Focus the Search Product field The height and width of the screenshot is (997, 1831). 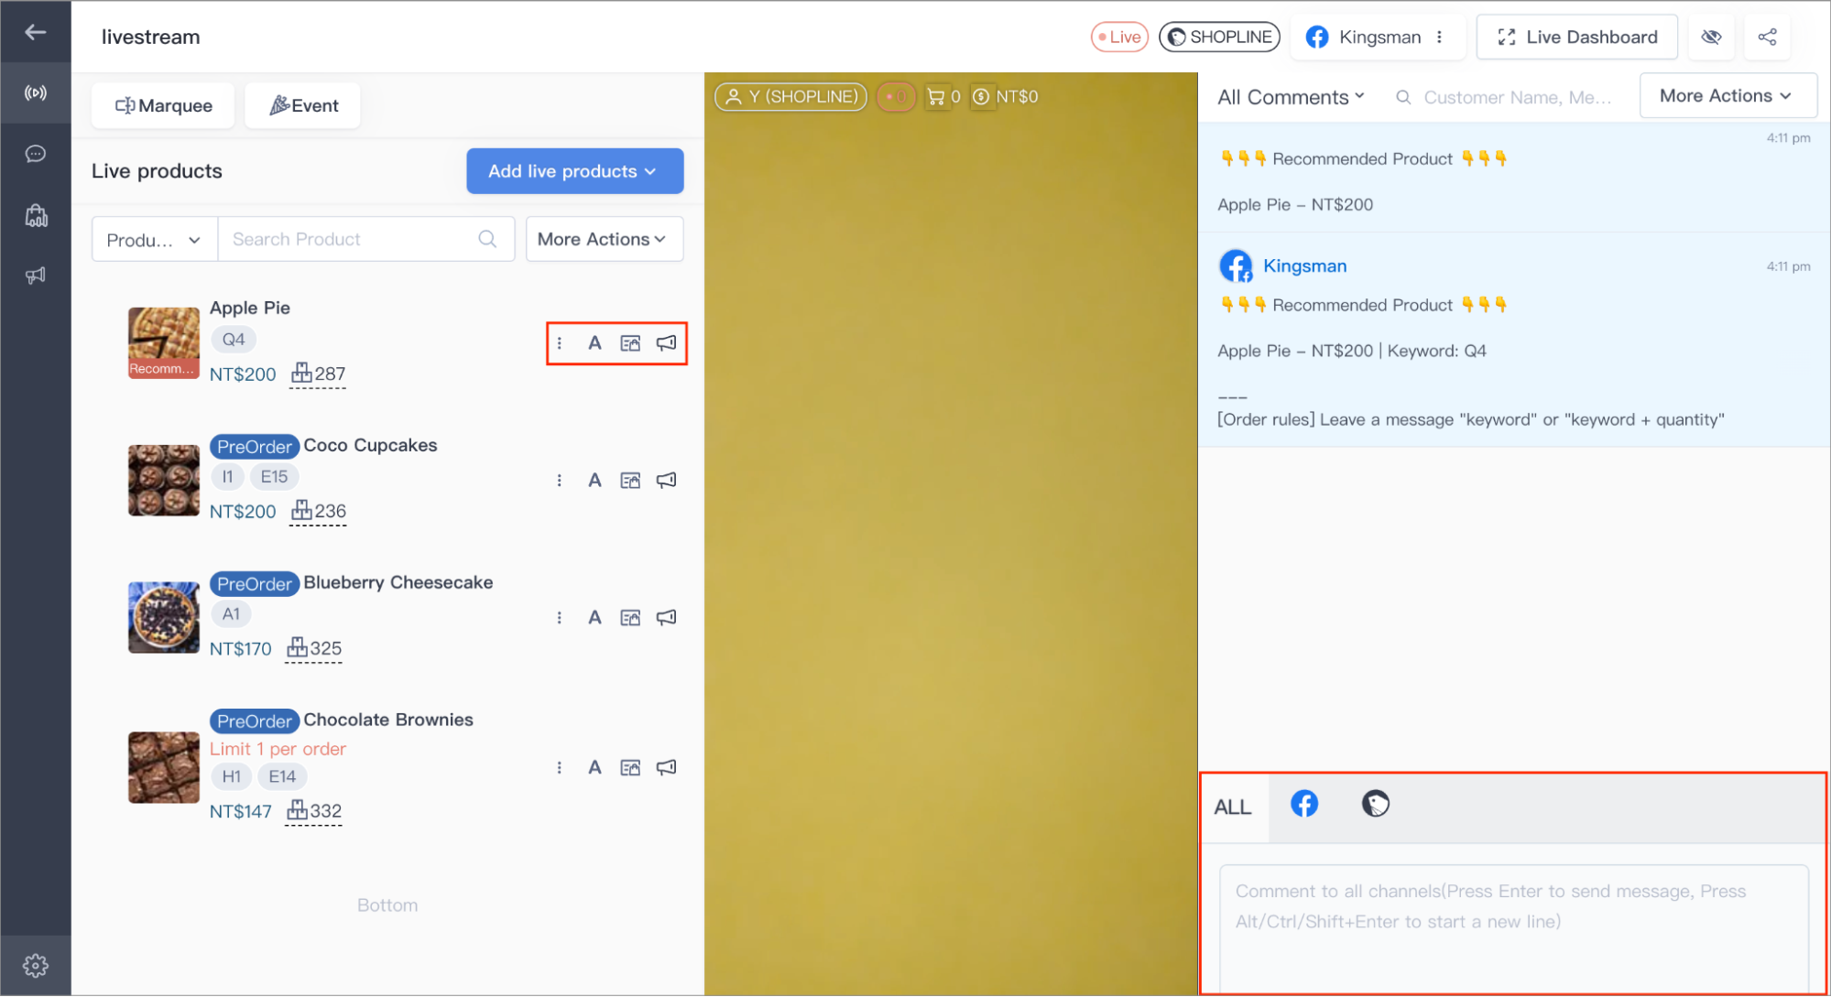click(x=366, y=239)
